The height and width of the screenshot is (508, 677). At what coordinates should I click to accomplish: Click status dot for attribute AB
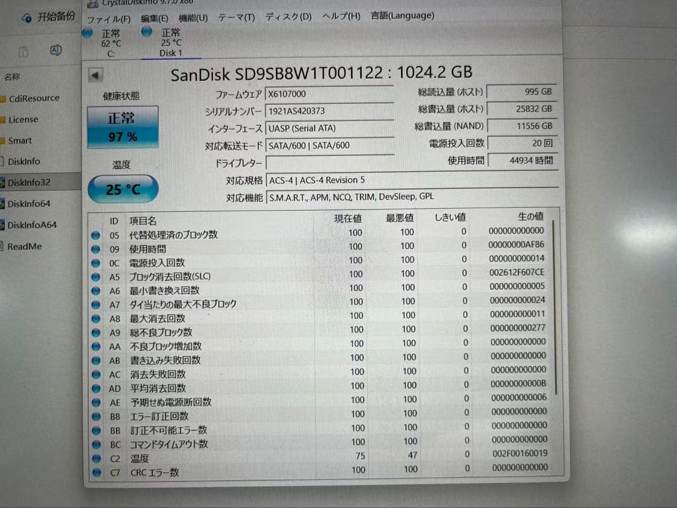point(96,360)
